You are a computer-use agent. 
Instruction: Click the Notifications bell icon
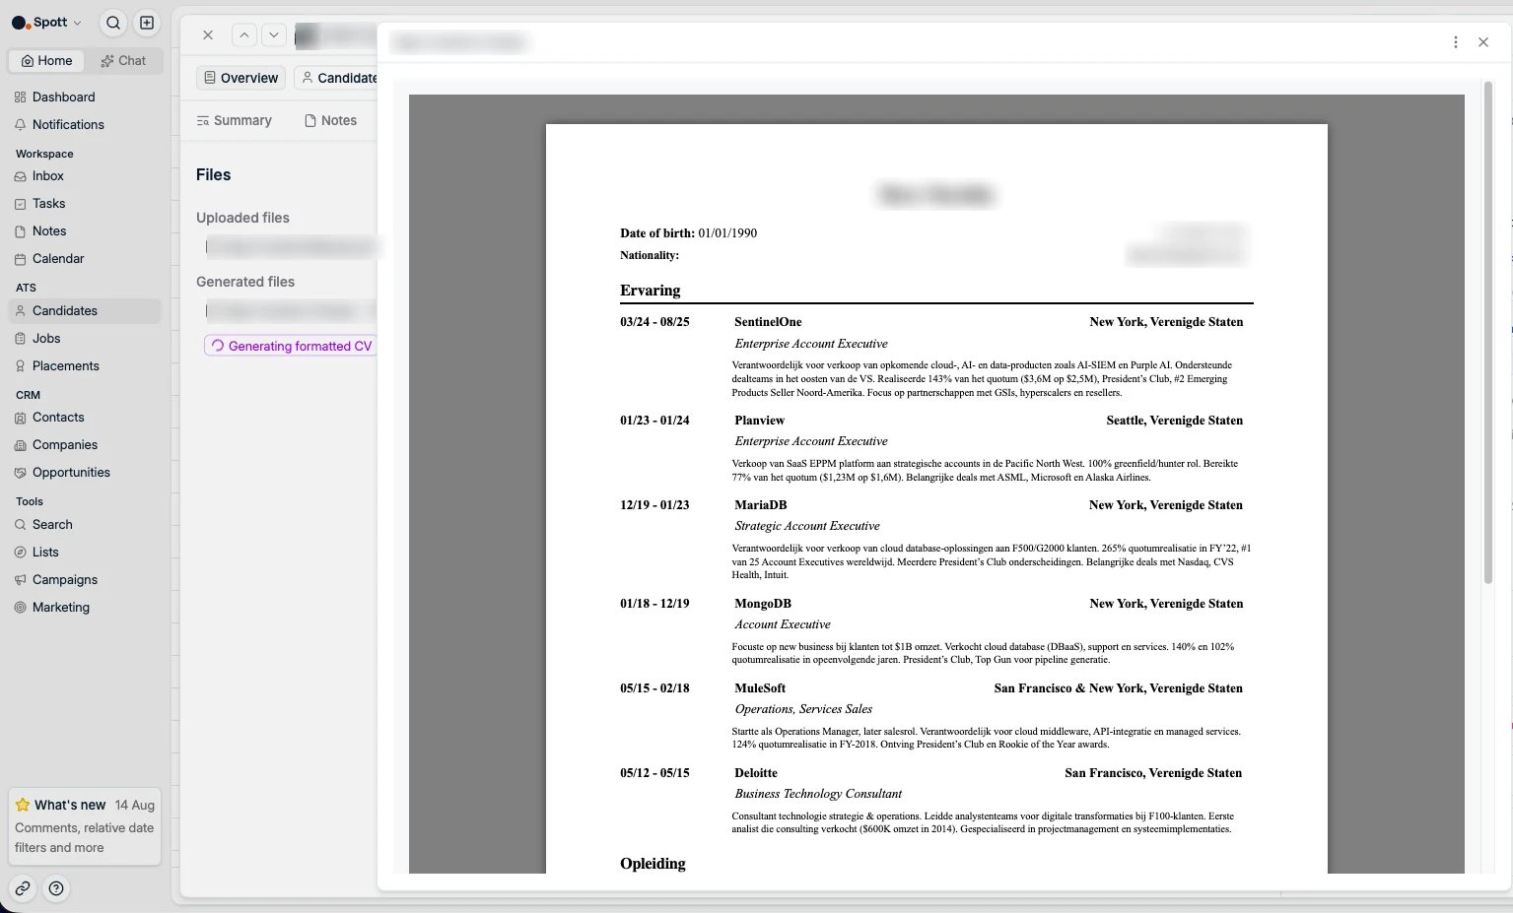pos(21,125)
